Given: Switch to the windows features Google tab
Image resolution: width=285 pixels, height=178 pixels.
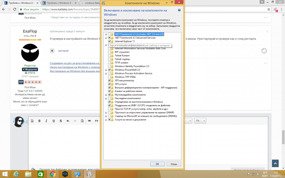Looking at the screenshot, I should 90,3.
